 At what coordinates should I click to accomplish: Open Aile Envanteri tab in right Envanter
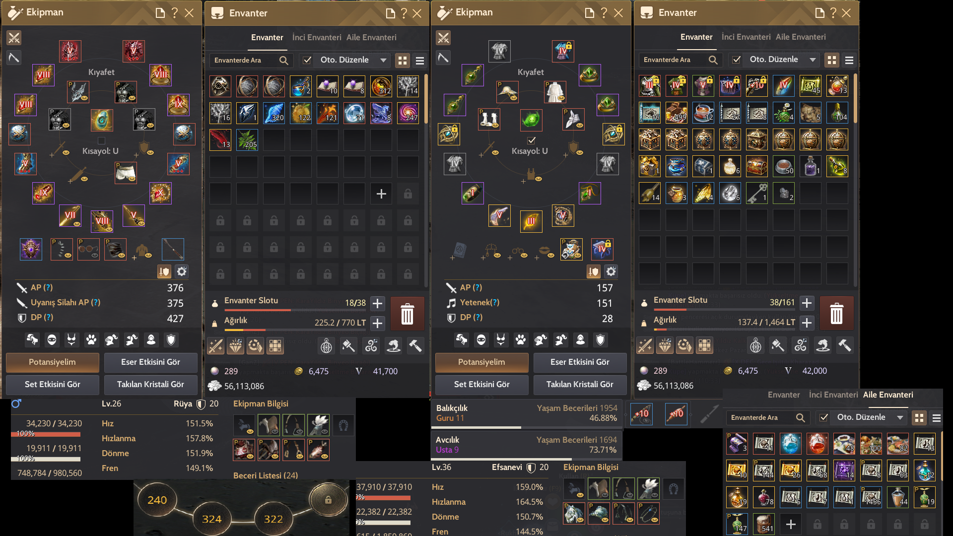click(801, 37)
